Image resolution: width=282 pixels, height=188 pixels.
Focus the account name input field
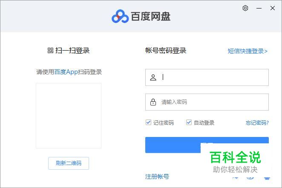[207, 77]
